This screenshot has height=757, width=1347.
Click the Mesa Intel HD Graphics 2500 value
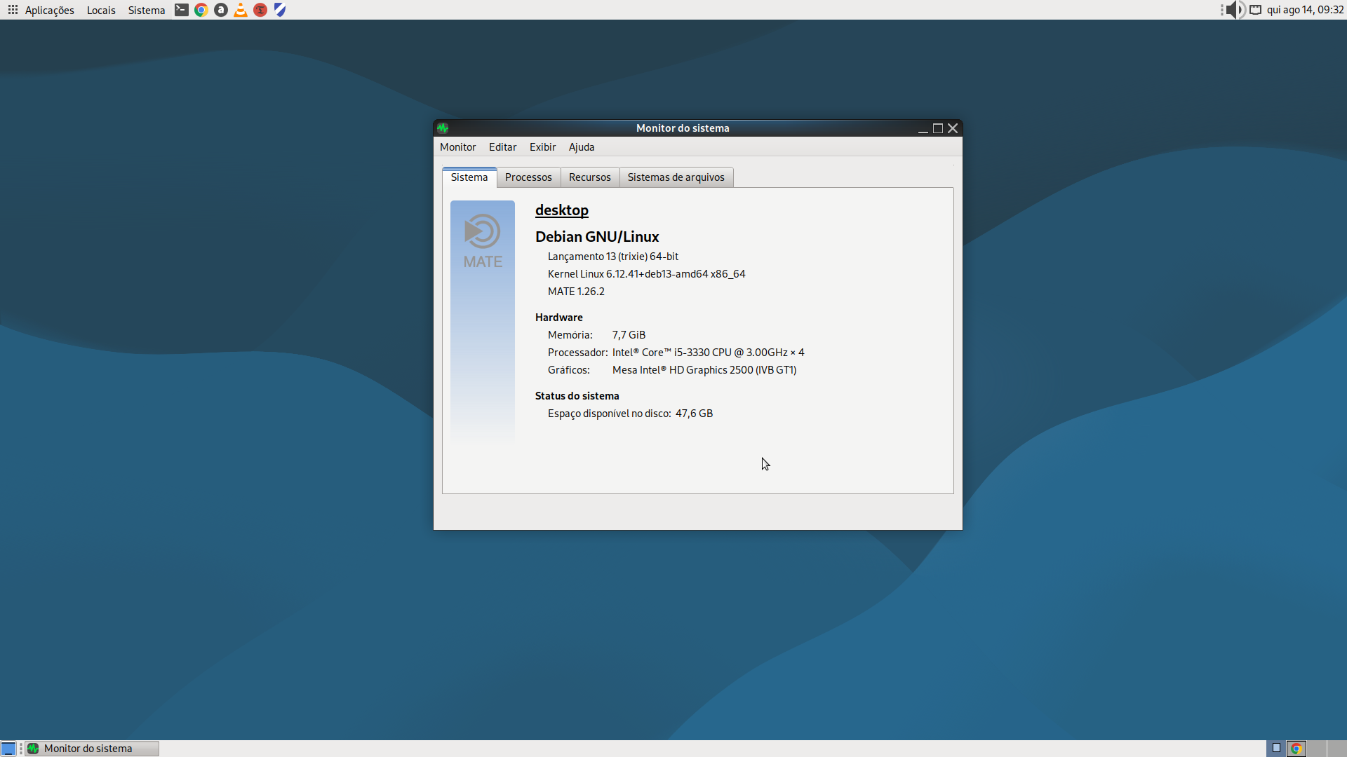(704, 370)
